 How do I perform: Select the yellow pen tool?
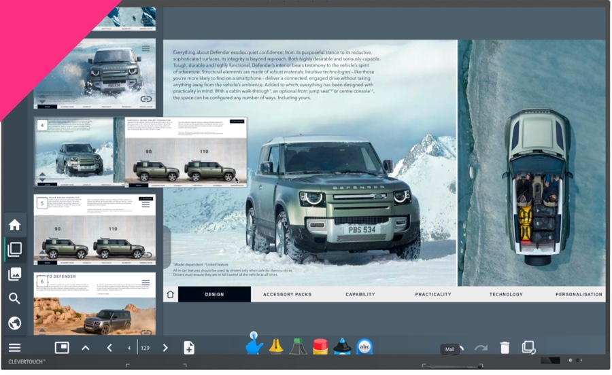click(x=276, y=346)
